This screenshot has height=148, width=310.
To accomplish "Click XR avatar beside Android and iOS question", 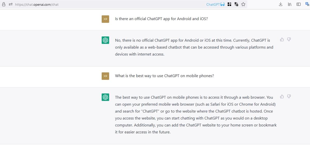I will (x=105, y=19).
